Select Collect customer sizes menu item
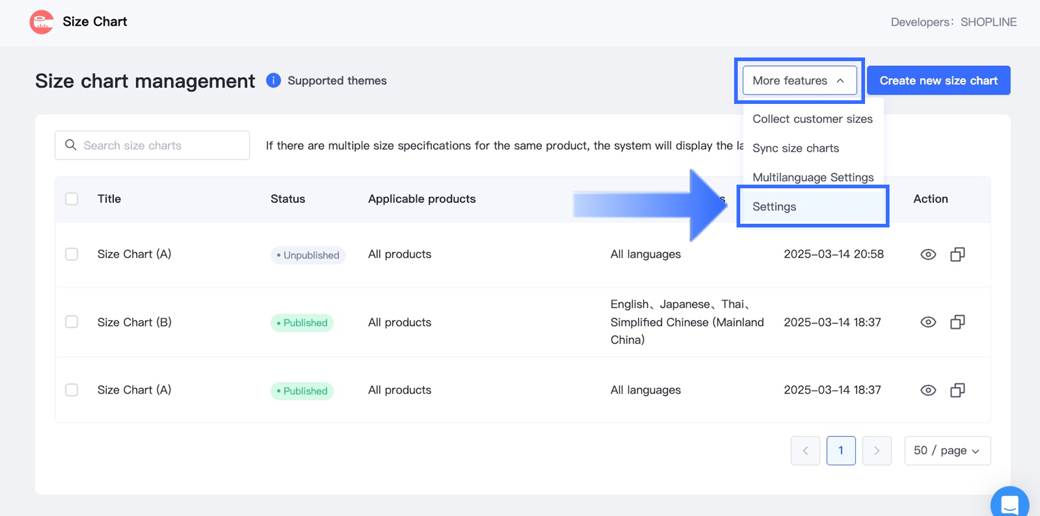This screenshot has width=1040, height=516. pyautogui.click(x=812, y=119)
